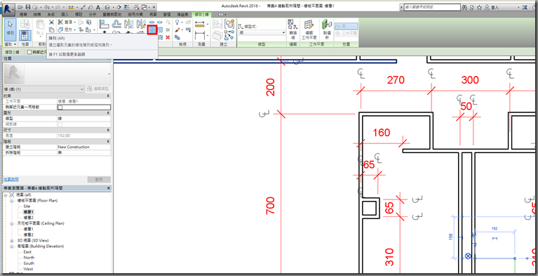Image resolution: width=538 pixels, height=276 pixels.
Task: Click the red X delete icon
Action: (x=168, y=37)
